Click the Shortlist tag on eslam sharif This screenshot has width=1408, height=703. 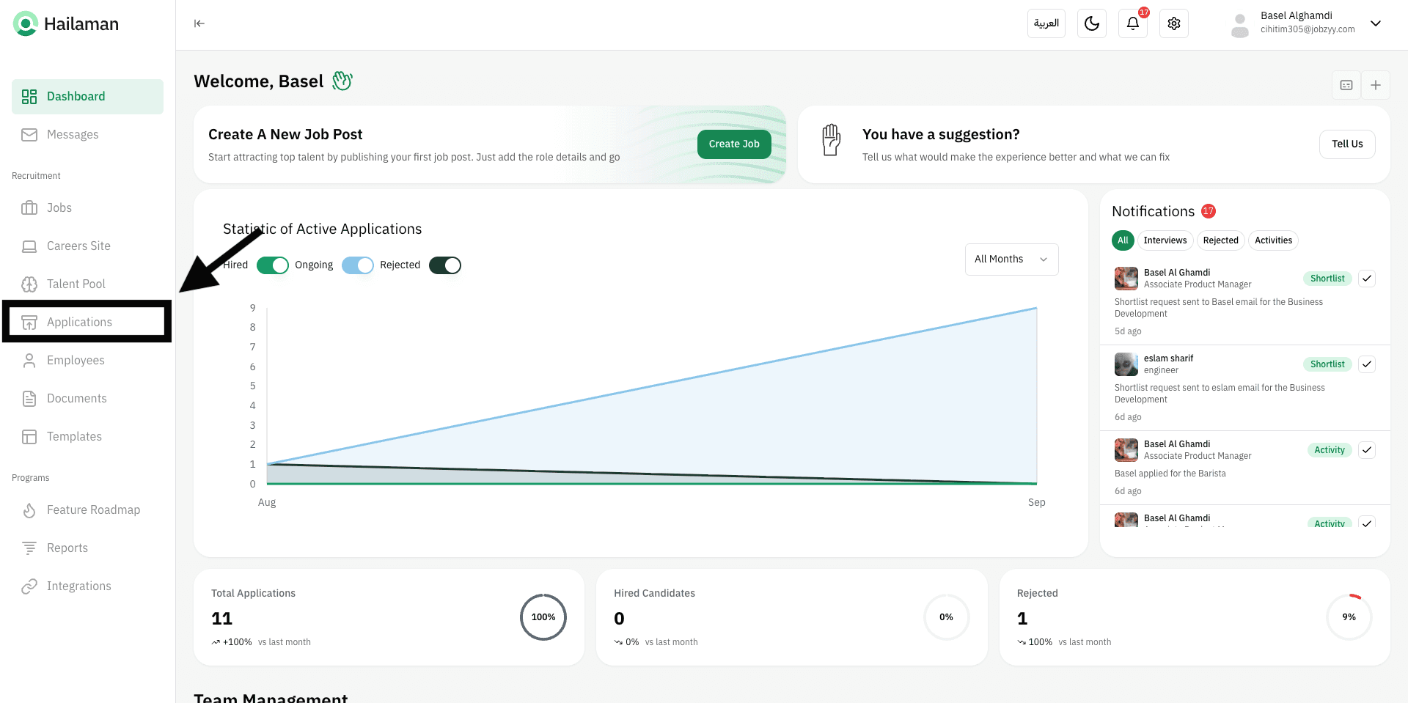point(1327,364)
